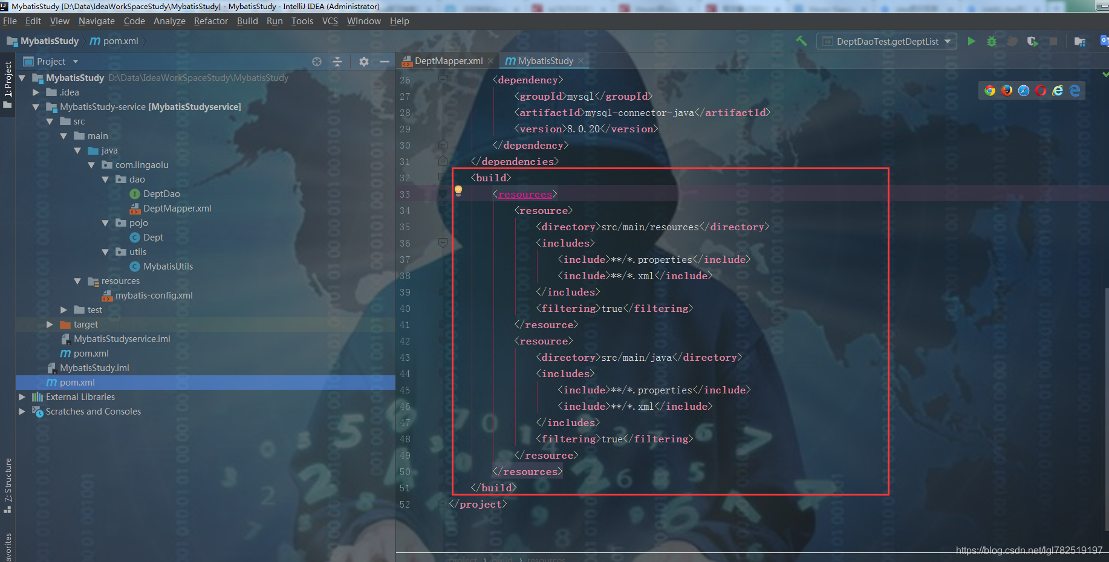Click the Run with Profiler hand icon

1012,41
